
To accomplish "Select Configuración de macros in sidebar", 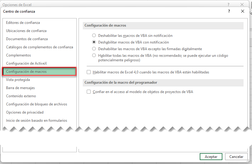I will point(39,72).
